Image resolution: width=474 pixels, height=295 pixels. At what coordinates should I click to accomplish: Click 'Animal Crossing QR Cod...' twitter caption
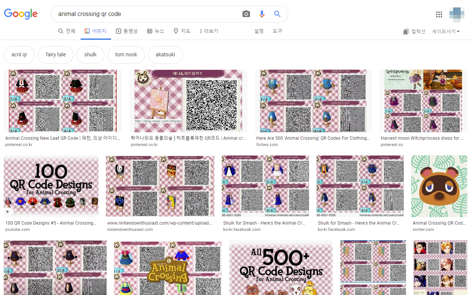point(439,223)
